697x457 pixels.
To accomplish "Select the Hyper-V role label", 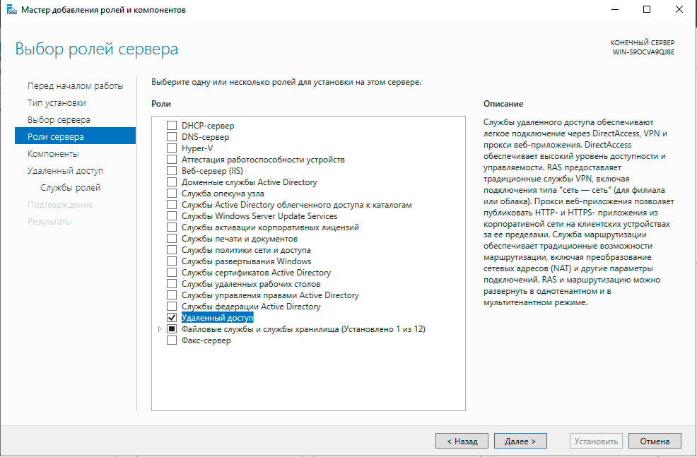I will (197, 148).
